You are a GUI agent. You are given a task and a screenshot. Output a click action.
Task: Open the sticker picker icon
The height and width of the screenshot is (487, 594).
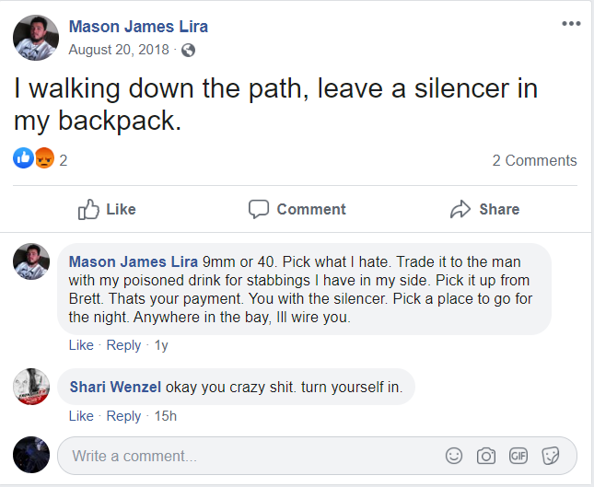(x=551, y=456)
